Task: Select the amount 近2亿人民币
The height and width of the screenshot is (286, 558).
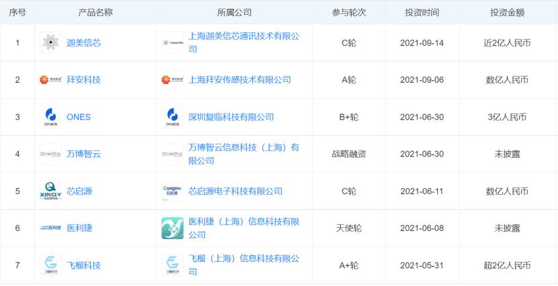Action: coord(507,43)
